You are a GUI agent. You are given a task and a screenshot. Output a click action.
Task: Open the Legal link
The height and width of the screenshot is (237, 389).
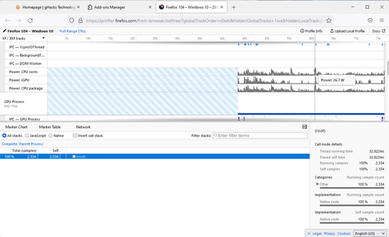click(x=317, y=234)
